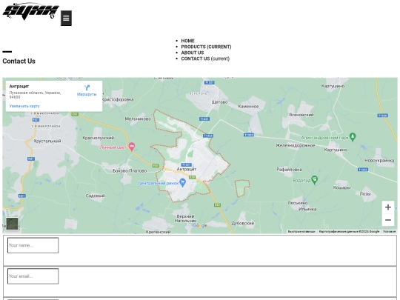Viewport: 400px width, 300px height.
Task: Focus the Your name input field
Action: (33, 245)
